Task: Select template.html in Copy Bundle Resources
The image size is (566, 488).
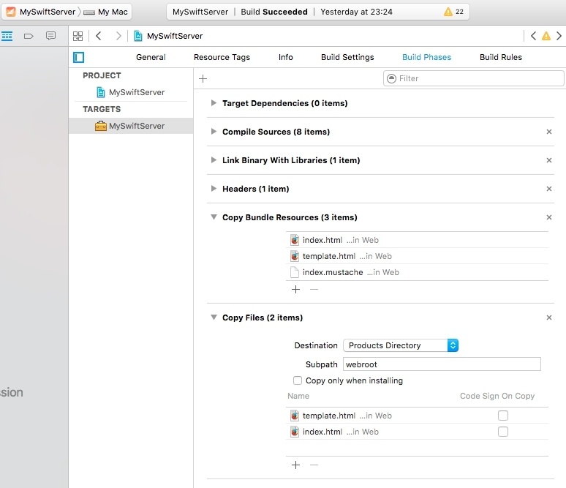Action: click(417, 256)
